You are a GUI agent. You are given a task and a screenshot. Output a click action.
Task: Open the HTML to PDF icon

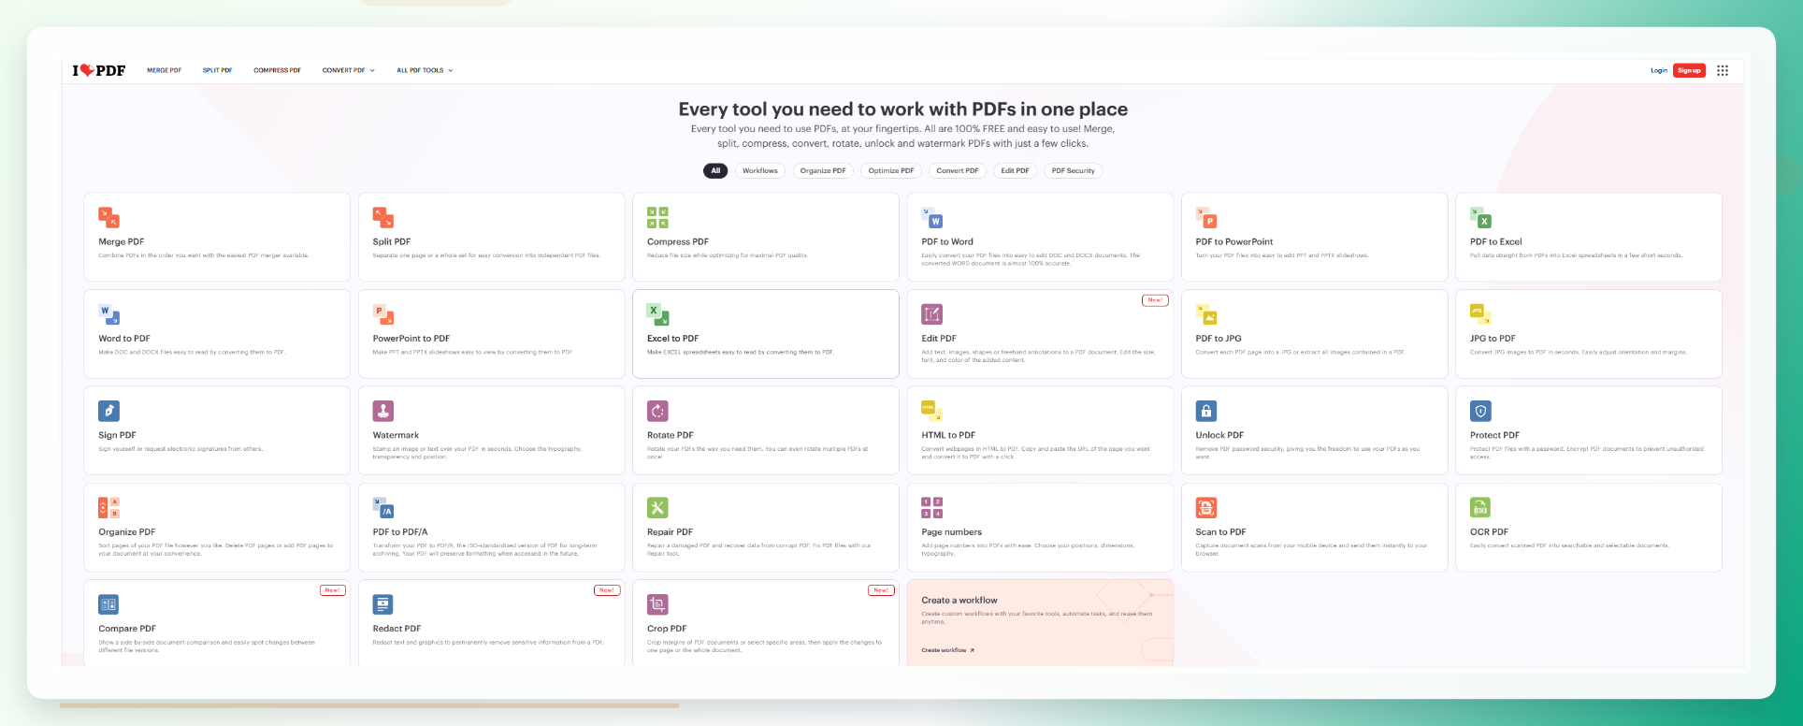click(x=932, y=411)
